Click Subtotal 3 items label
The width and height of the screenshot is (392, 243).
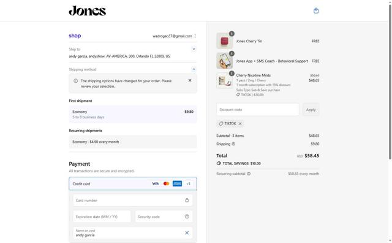coord(230,136)
